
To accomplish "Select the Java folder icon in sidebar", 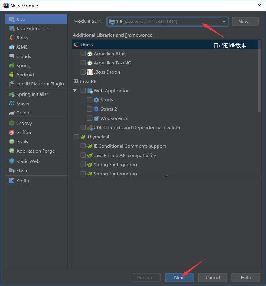I will tap(12, 19).
